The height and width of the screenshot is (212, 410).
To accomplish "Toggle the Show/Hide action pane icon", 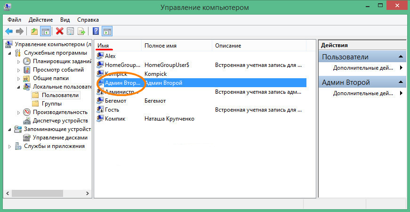I will coord(107,32).
